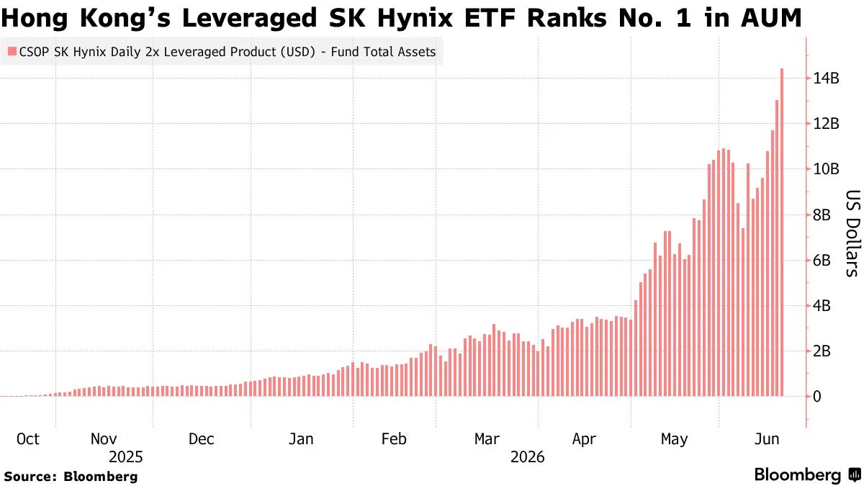Image resolution: width=864 pixels, height=486 pixels.
Task: Click the 10B y-axis label
Action: [x=827, y=169]
